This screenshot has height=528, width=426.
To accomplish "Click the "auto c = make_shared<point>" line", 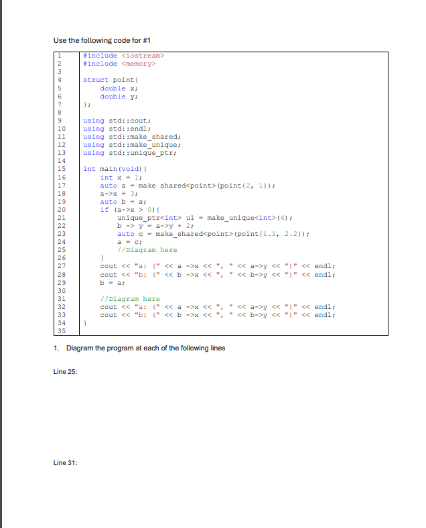I will pos(214,234).
